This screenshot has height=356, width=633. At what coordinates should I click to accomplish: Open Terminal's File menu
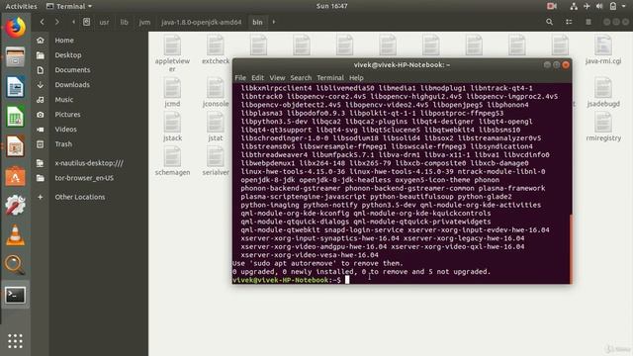pyautogui.click(x=240, y=77)
